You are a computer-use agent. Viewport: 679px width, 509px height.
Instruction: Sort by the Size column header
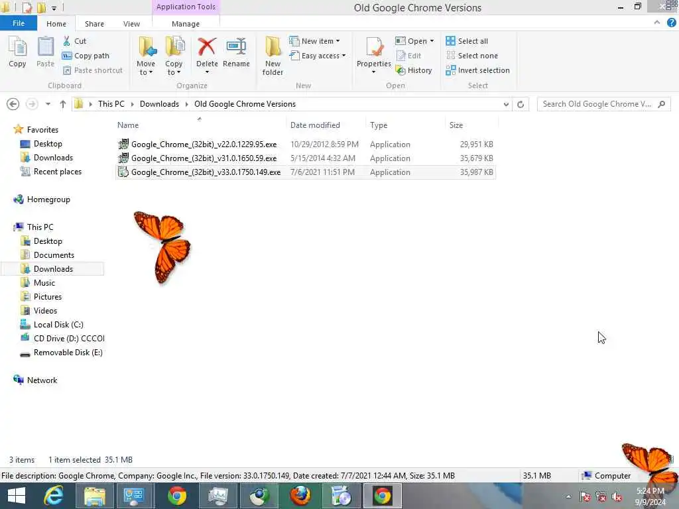click(456, 125)
